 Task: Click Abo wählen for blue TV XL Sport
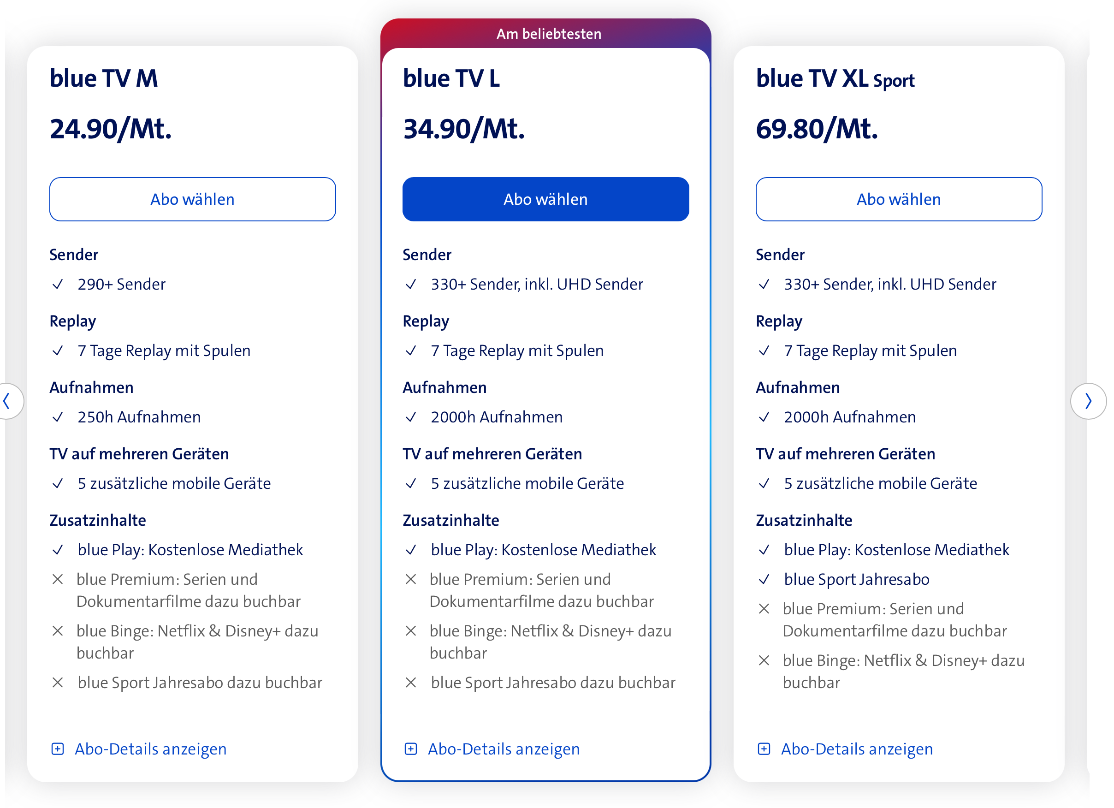(898, 199)
